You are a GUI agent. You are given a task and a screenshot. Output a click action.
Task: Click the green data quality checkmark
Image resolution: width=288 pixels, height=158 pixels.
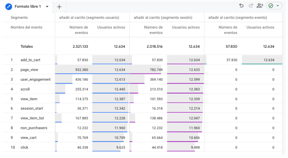(x=271, y=6)
